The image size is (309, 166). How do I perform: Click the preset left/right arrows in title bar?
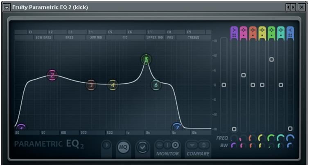coord(290,7)
